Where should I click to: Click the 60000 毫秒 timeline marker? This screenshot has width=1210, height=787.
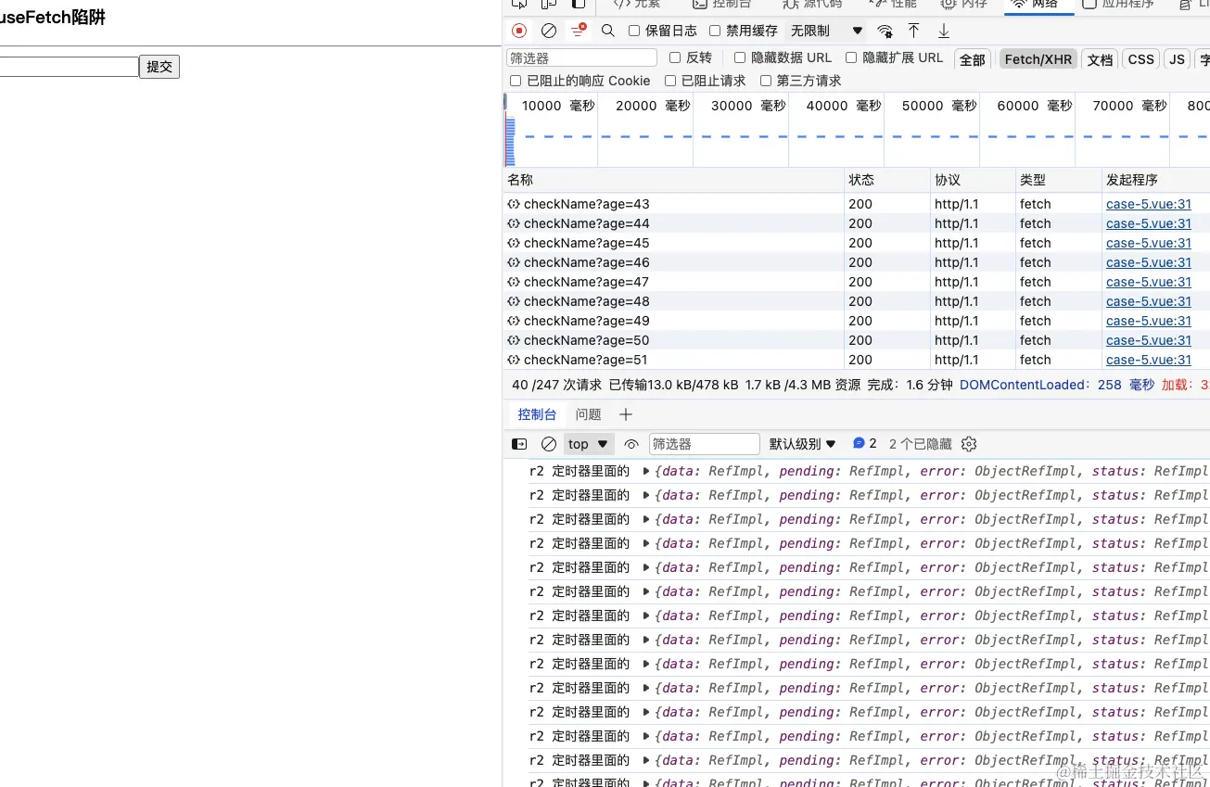point(1034,106)
